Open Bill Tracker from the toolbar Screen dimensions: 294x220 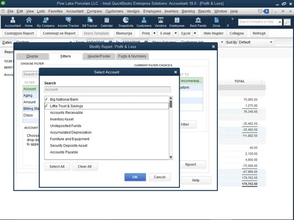89,22
